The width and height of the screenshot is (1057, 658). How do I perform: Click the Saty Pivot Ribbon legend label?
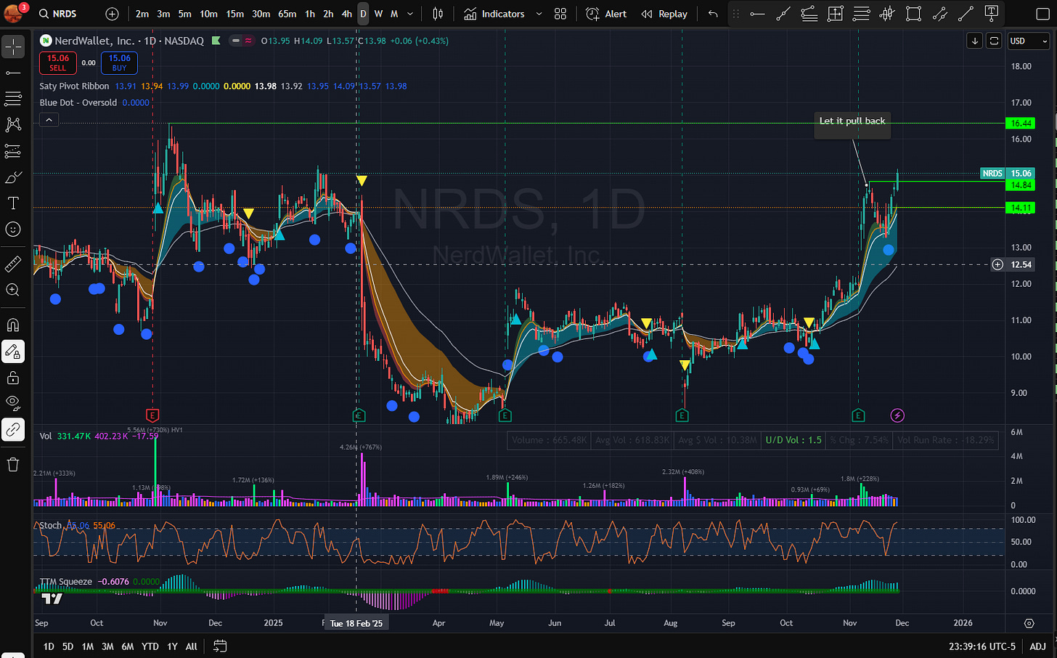(74, 86)
